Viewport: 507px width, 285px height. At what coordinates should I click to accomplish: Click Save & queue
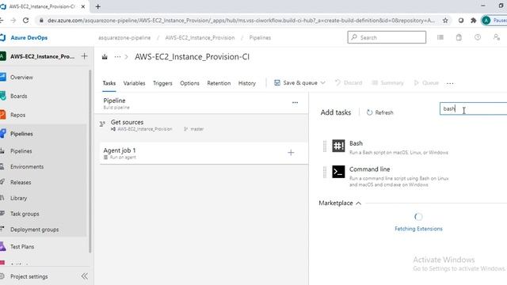click(295, 83)
